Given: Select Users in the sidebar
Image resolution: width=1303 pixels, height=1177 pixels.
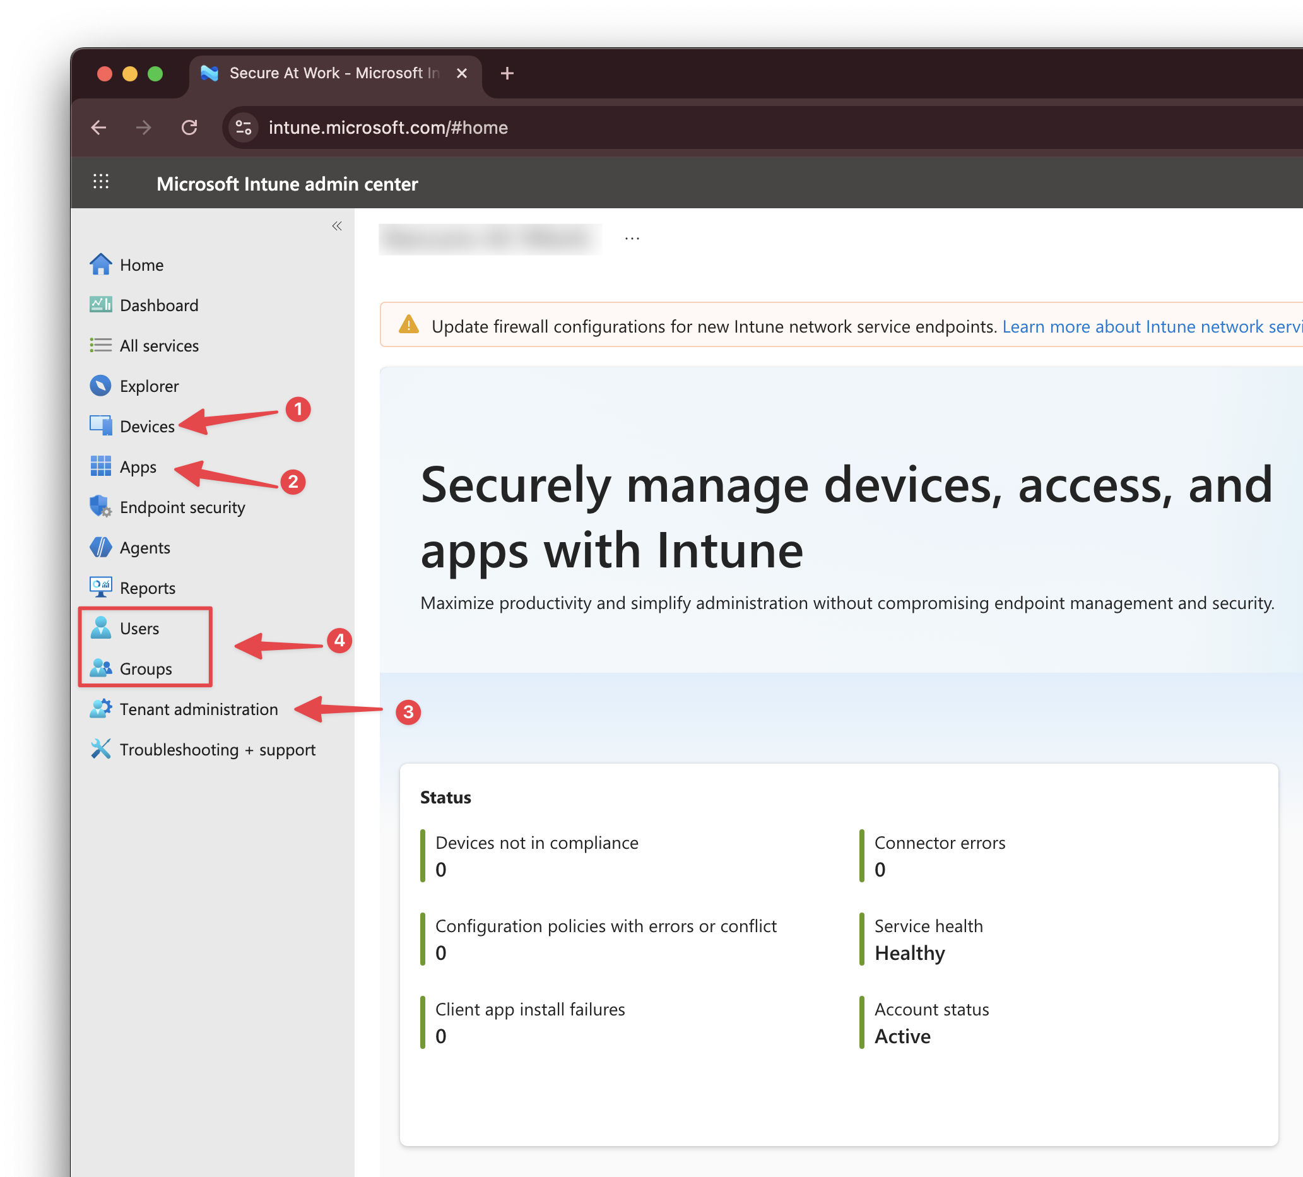Looking at the screenshot, I should coord(139,627).
